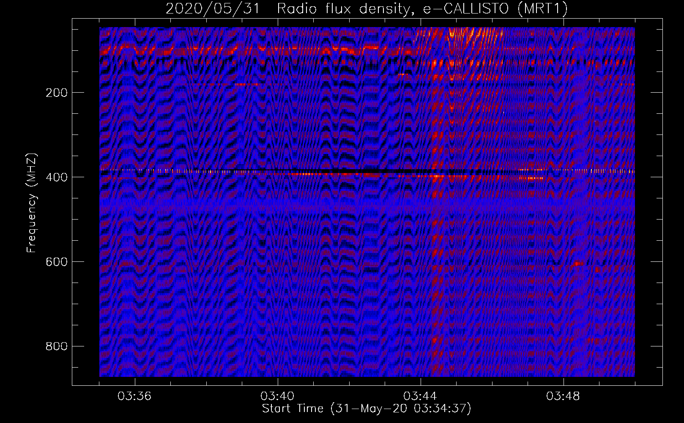Click the 600 frequency tick label
The height and width of the screenshot is (423, 684).
click(x=57, y=262)
